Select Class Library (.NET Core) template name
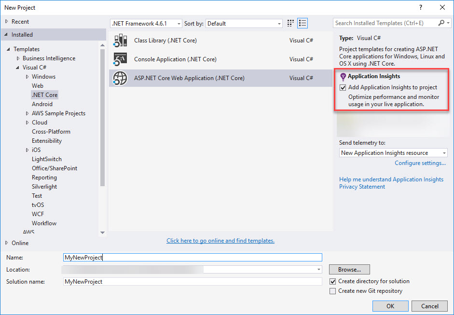454x315 pixels. point(165,41)
